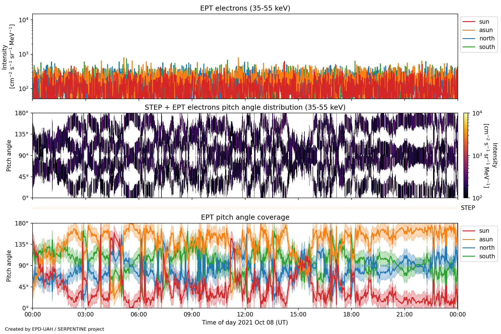
Task: Click red line swatch in top legend
Action: click(x=469, y=22)
